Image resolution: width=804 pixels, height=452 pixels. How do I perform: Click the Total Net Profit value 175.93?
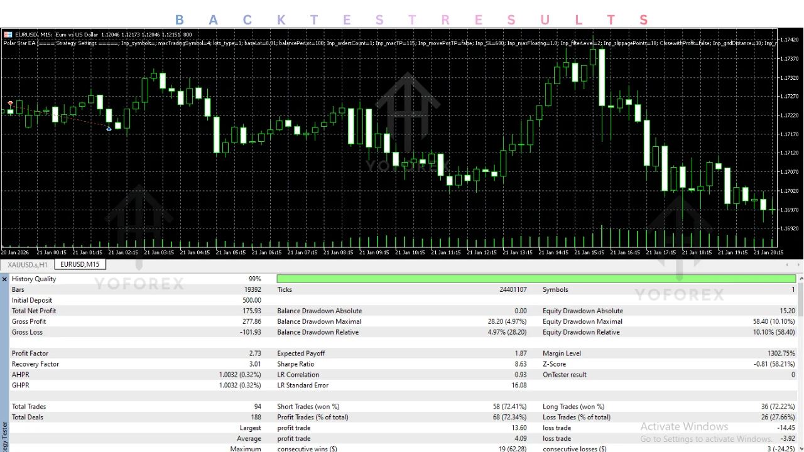tap(252, 311)
